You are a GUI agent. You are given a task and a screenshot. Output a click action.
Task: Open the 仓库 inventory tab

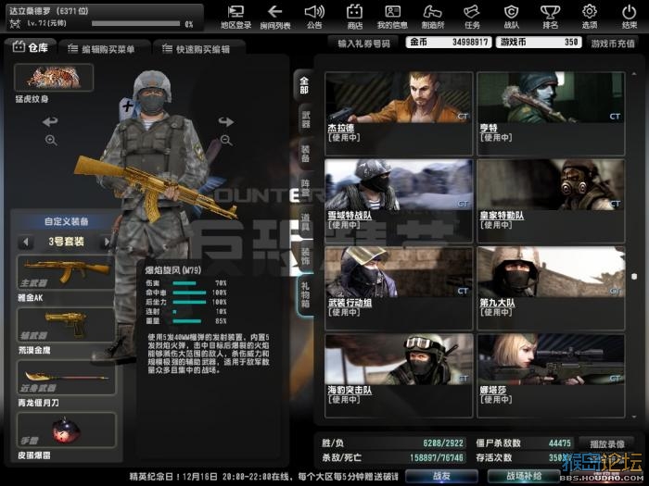[x=31, y=47]
